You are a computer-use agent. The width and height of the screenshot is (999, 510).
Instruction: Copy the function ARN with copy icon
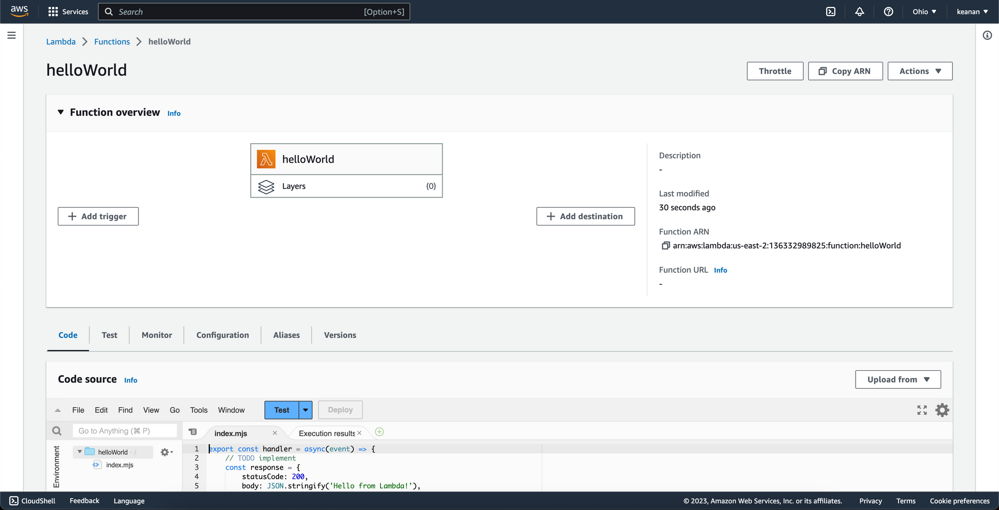(665, 246)
